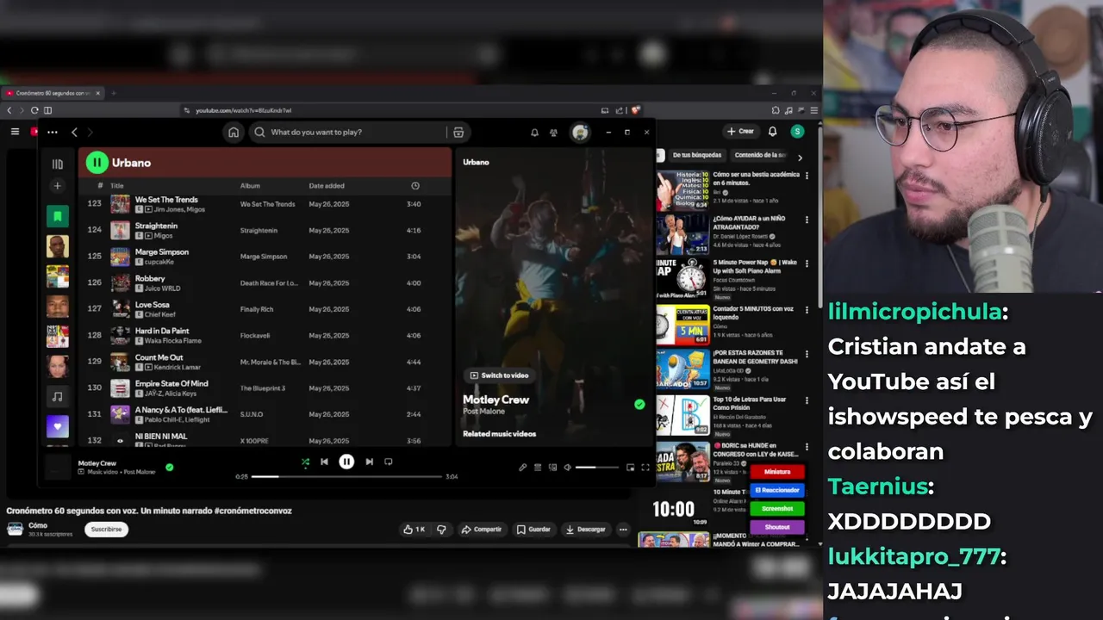Toggle saved checkmark beside Motley Crew in bottom bar
Viewport: 1103px width, 620px height.
170,467
